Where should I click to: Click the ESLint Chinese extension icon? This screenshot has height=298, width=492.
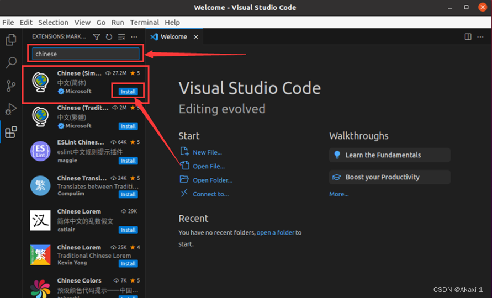tap(40, 151)
